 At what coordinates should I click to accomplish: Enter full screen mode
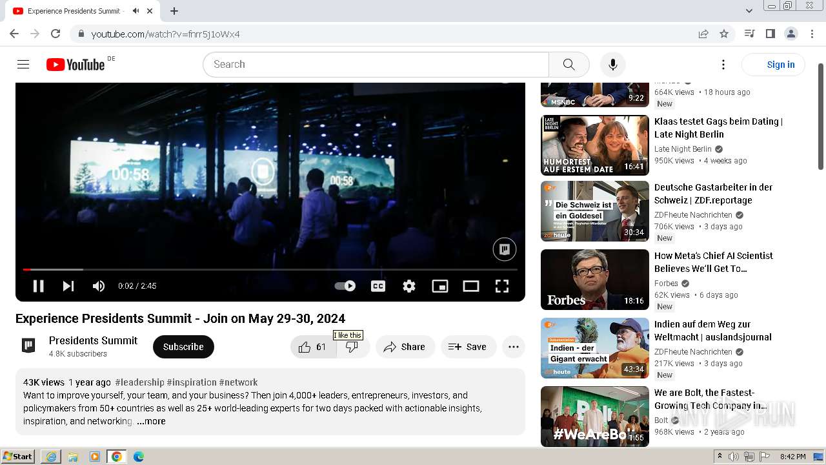[502, 286]
